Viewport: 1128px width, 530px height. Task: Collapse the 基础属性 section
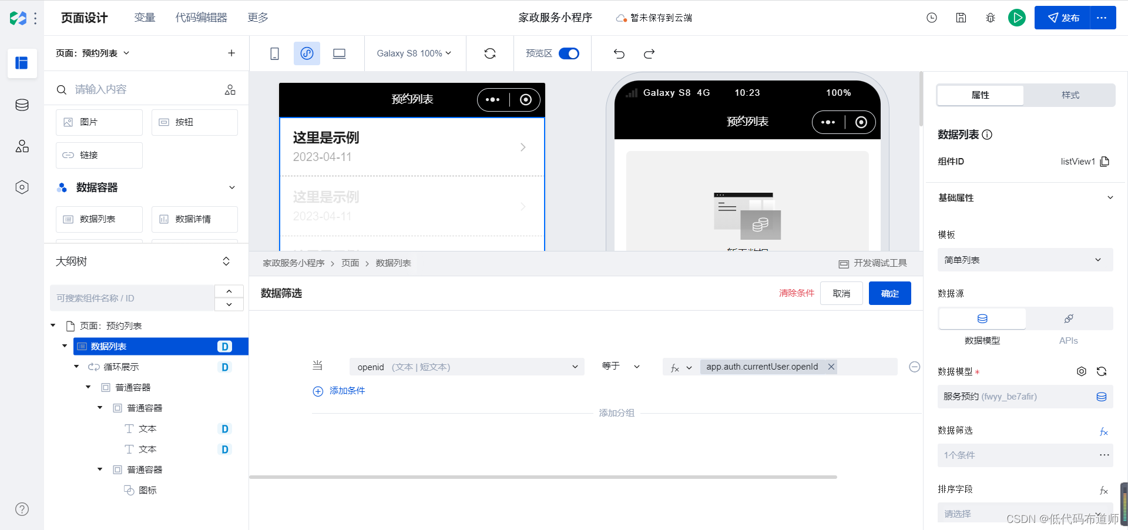pyautogui.click(x=1110, y=197)
